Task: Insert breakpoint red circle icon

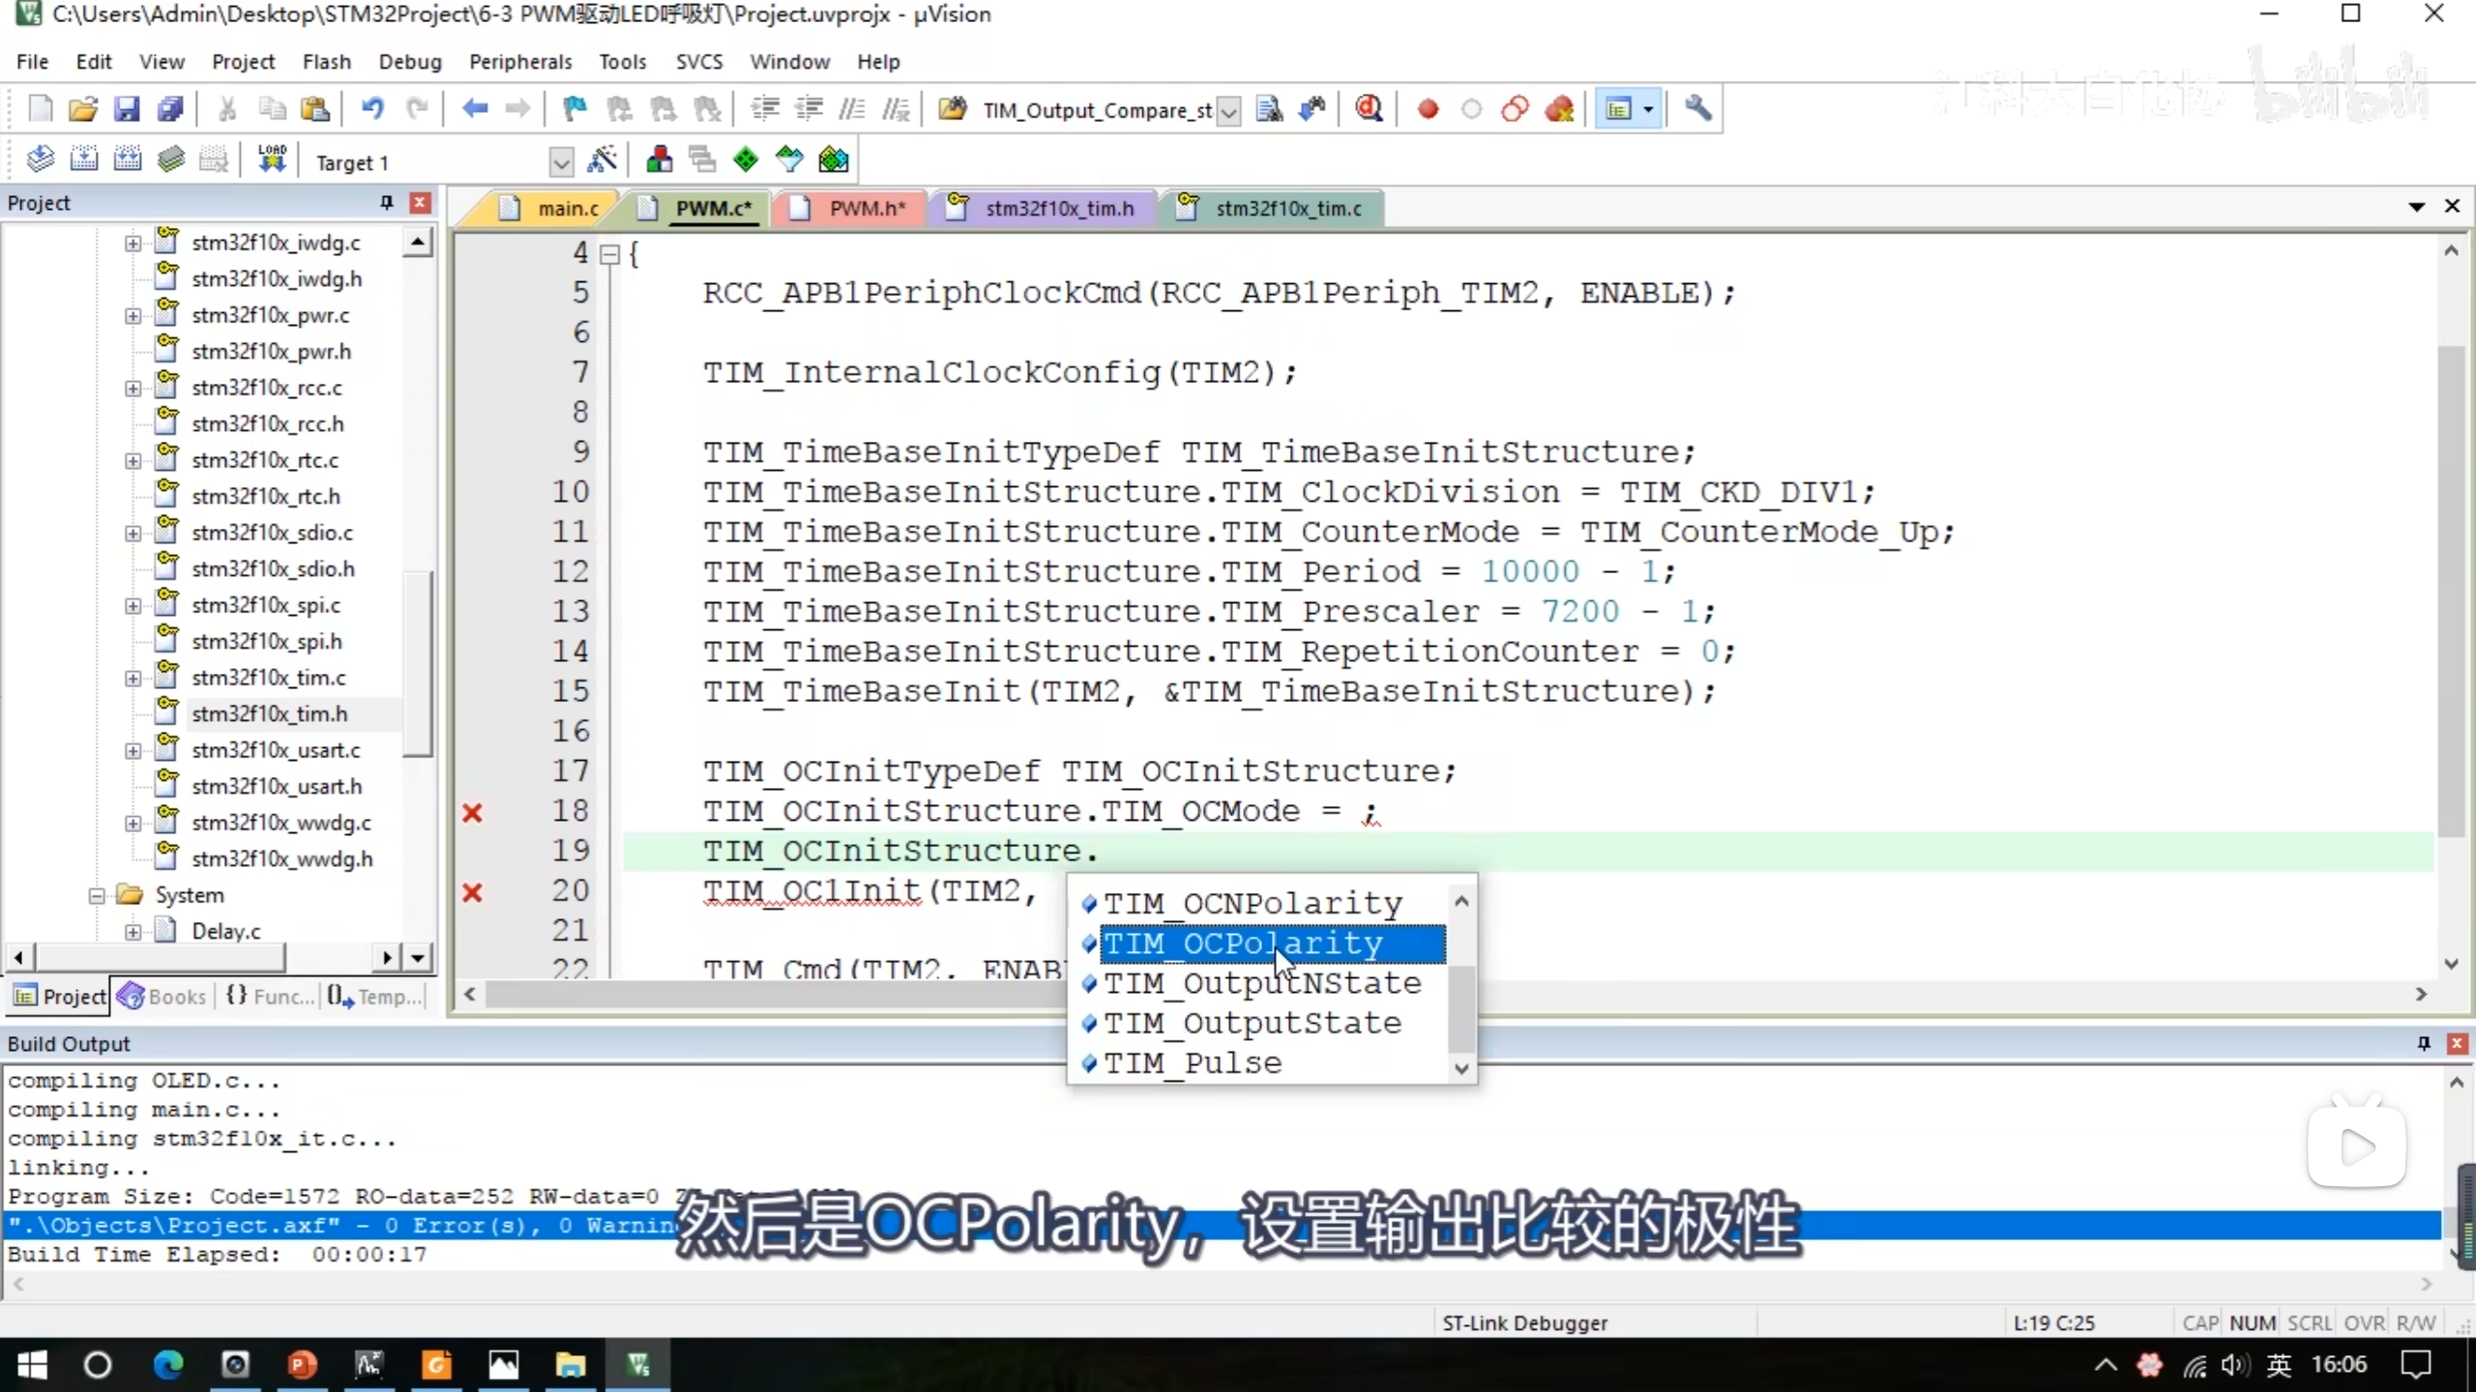Action: click(1428, 109)
